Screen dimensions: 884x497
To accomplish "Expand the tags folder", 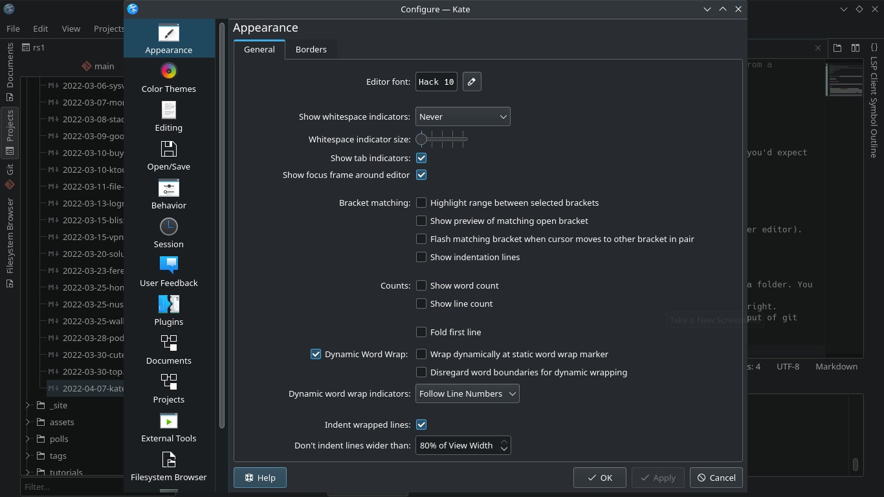I will (x=28, y=456).
